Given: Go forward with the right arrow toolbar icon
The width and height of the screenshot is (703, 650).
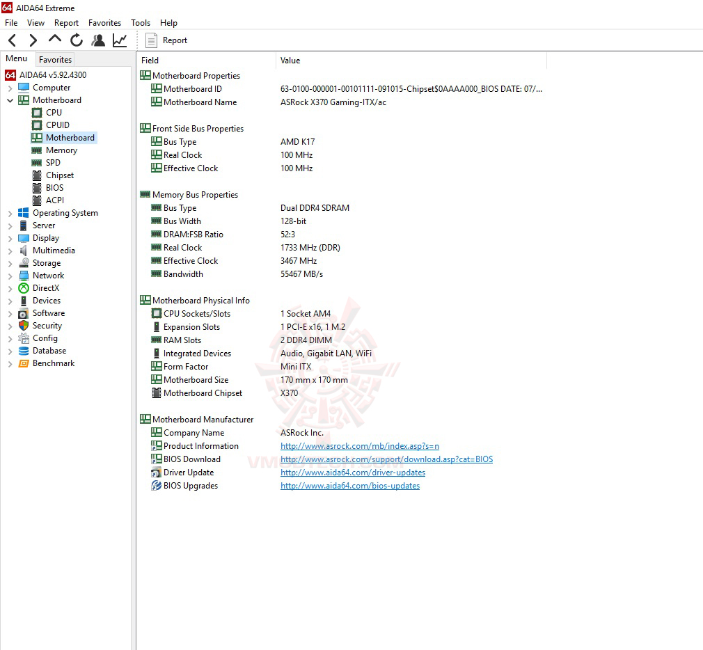Looking at the screenshot, I should [x=33, y=40].
